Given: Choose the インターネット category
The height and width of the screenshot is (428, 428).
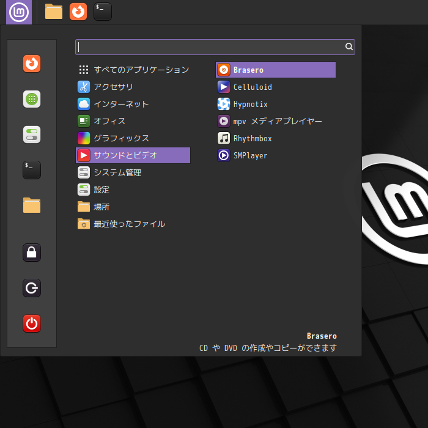Looking at the screenshot, I should [x=121, y=104].
